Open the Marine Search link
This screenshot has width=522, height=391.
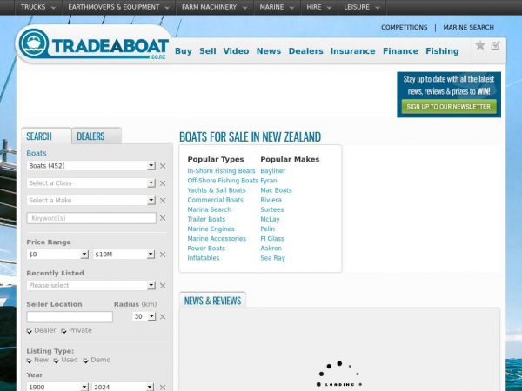point(468,27)
